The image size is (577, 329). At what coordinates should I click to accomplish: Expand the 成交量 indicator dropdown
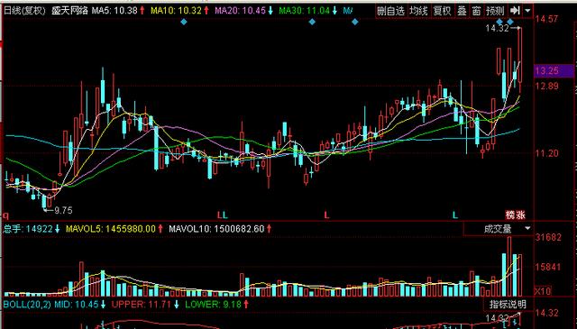[499, 229]
